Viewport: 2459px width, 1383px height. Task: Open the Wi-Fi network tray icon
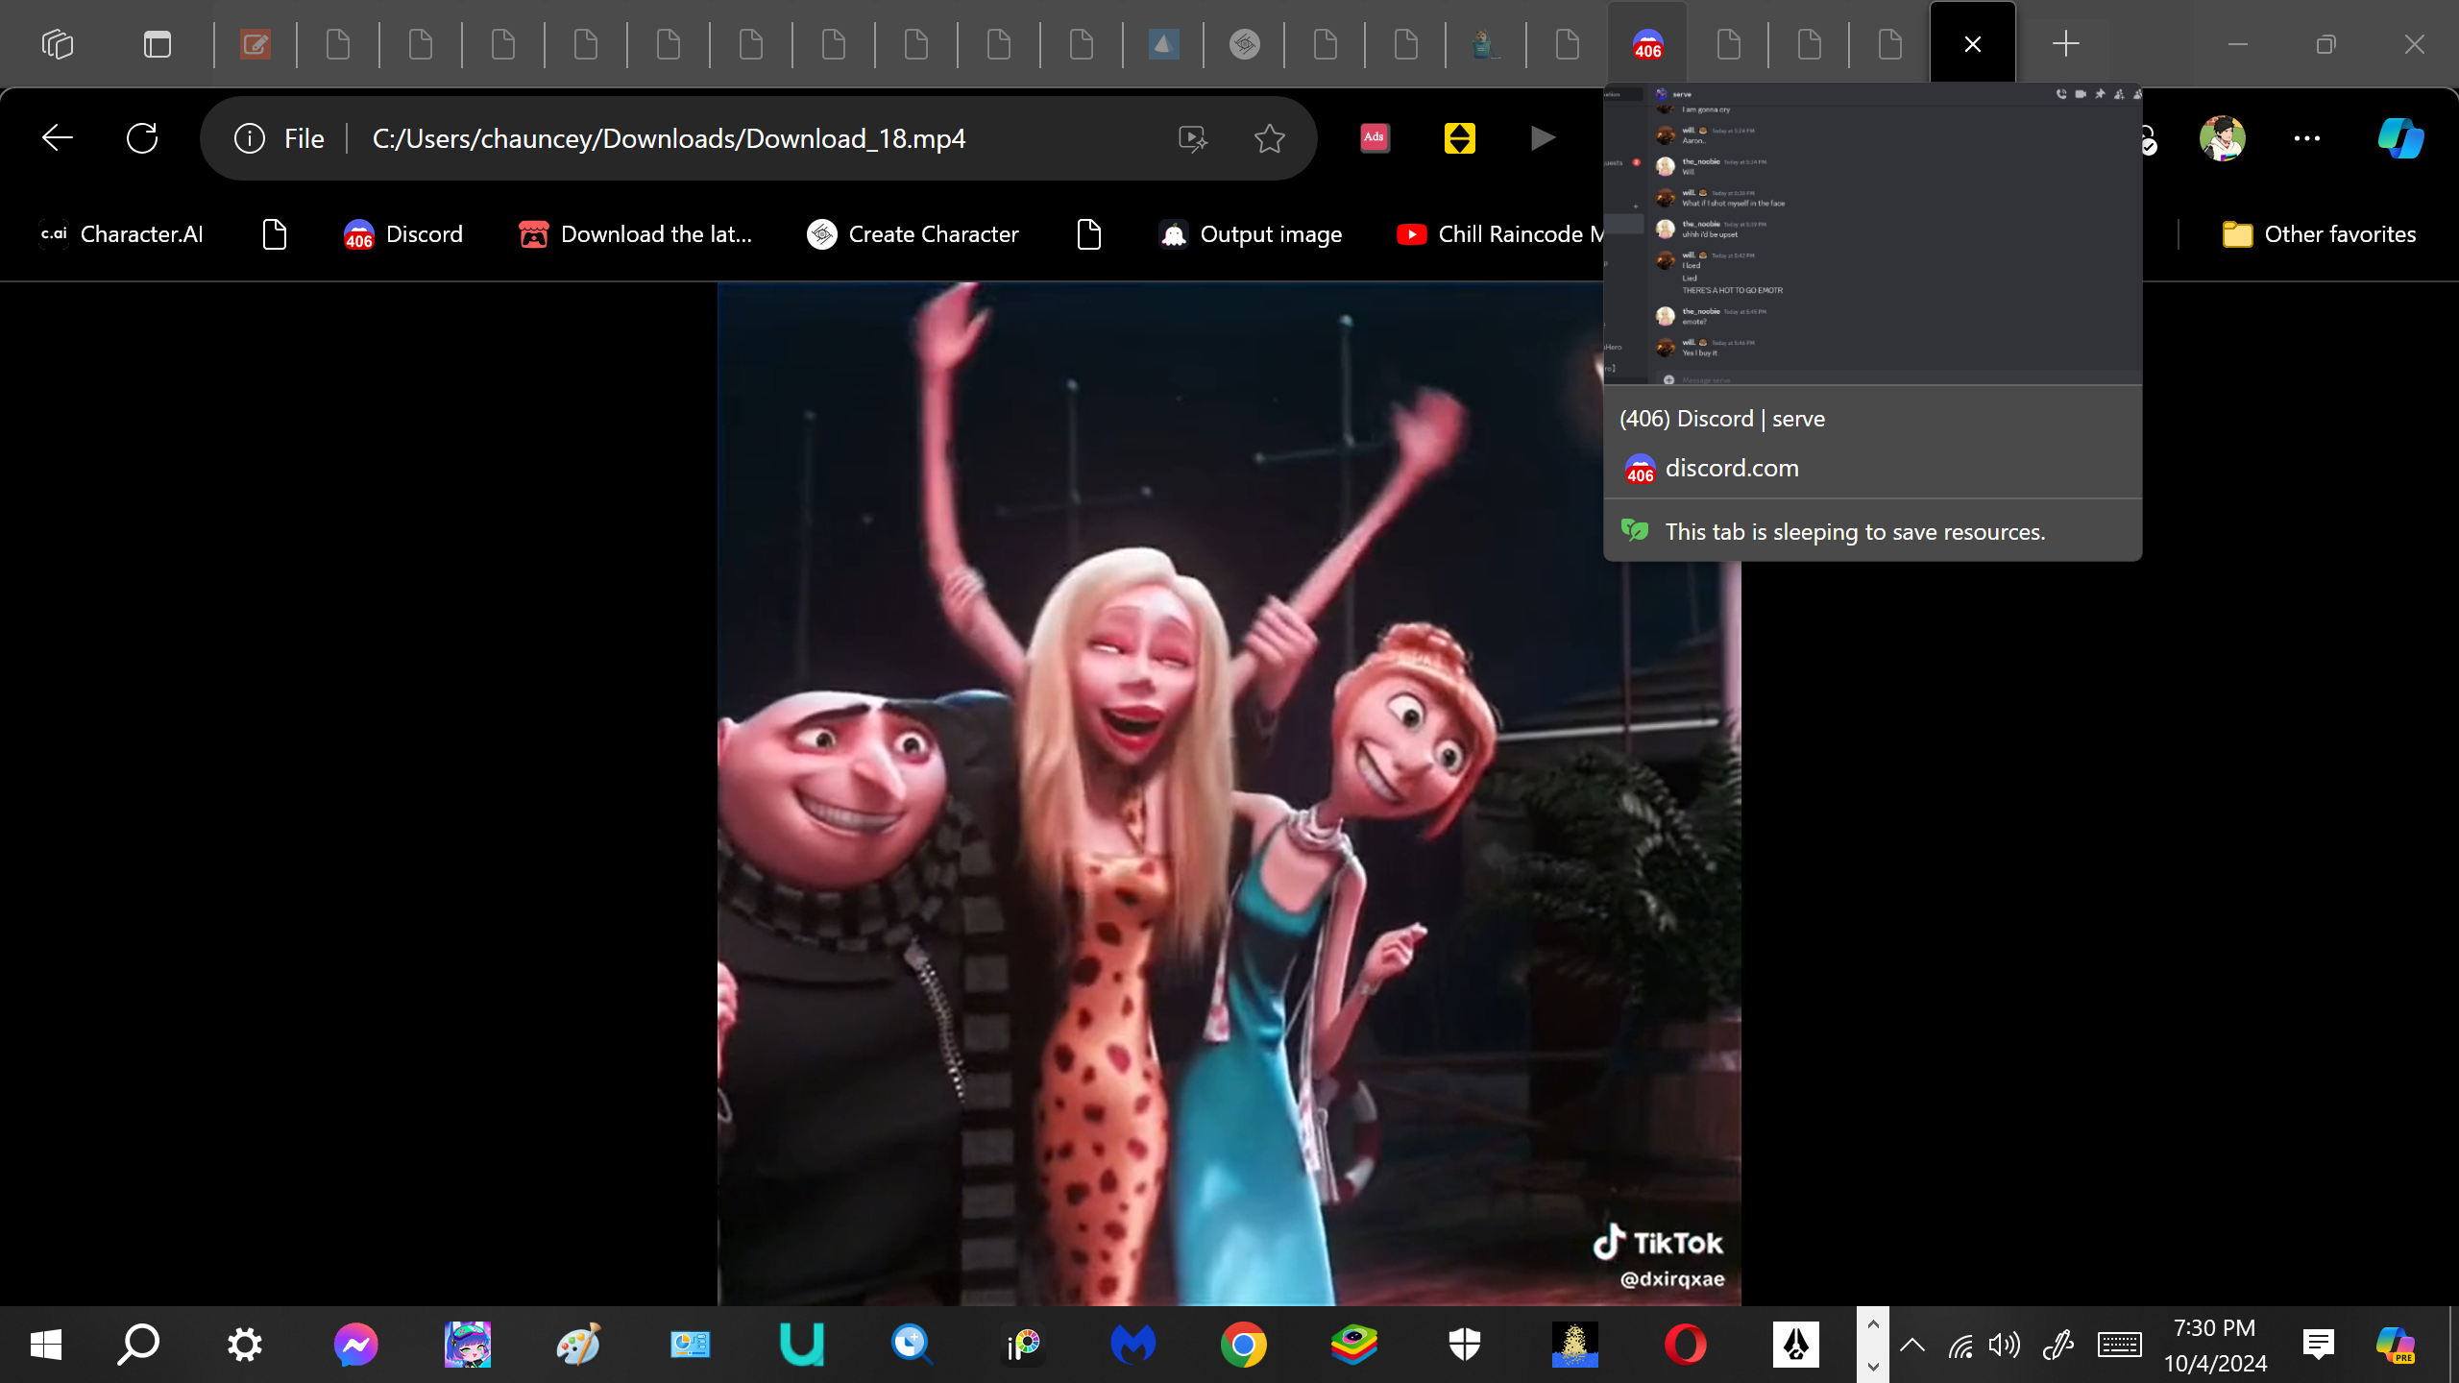pyautogui.click(x=1960, y=1345)
